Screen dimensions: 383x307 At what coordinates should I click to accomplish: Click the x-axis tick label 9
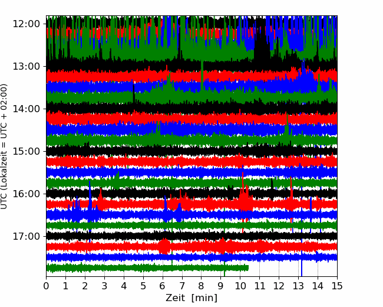pyautogui.click(x=221, y=286)
